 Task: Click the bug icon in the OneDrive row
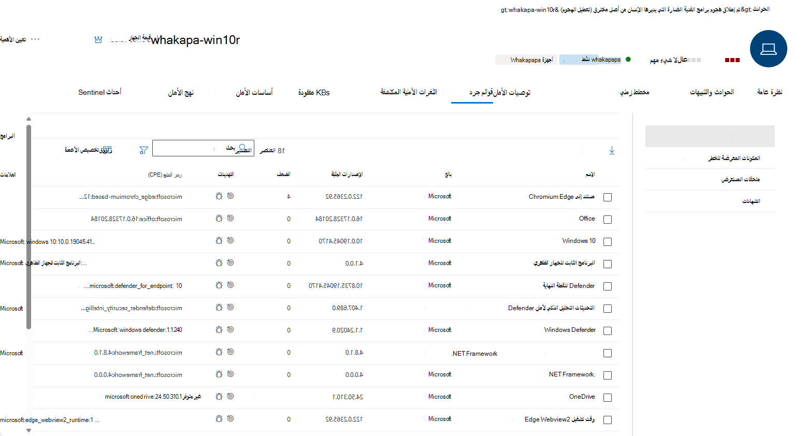click(x=219, y=397)
